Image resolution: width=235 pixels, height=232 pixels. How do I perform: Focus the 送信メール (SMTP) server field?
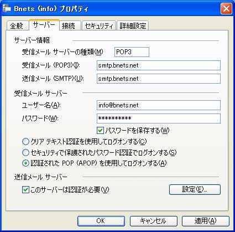159,79
